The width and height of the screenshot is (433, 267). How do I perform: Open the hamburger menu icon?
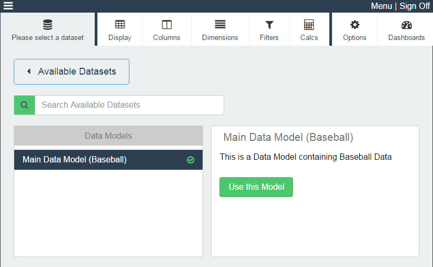8,5
